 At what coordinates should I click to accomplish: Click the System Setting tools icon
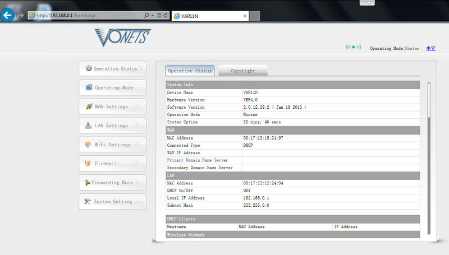tap(88, 201)
